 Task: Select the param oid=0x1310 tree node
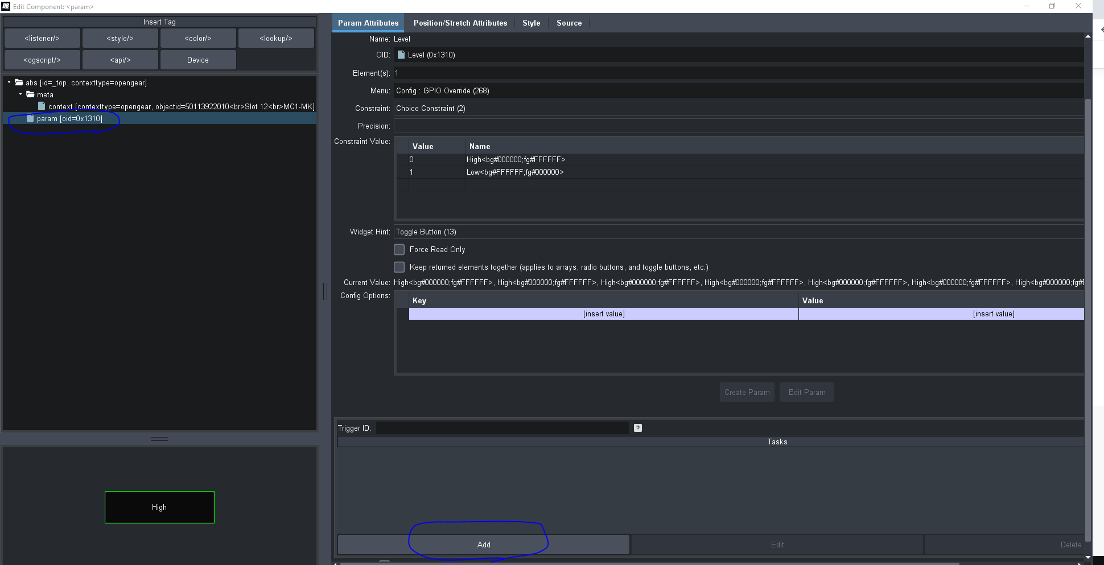coord(69,119)
